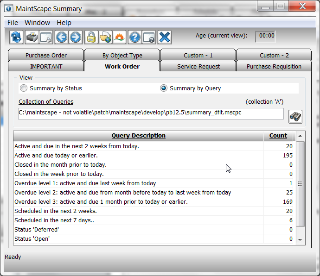The image size is (320, 276).
Task: Select the Summary by Query radio button
Action: pos(164,88)
